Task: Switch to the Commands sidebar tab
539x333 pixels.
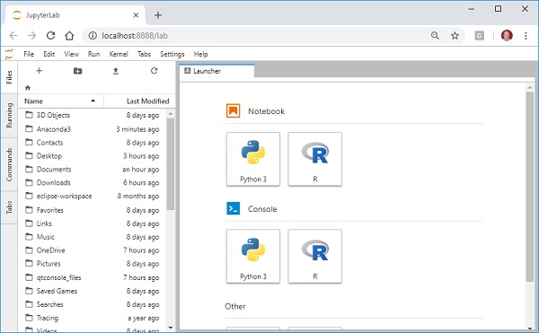Action: click(9, 164)
